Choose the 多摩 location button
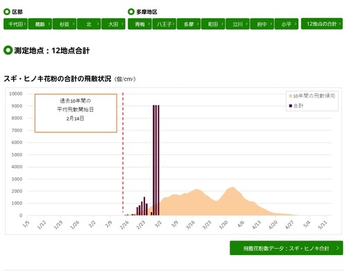This screenshot has width=347, height=273. (189, 24)
